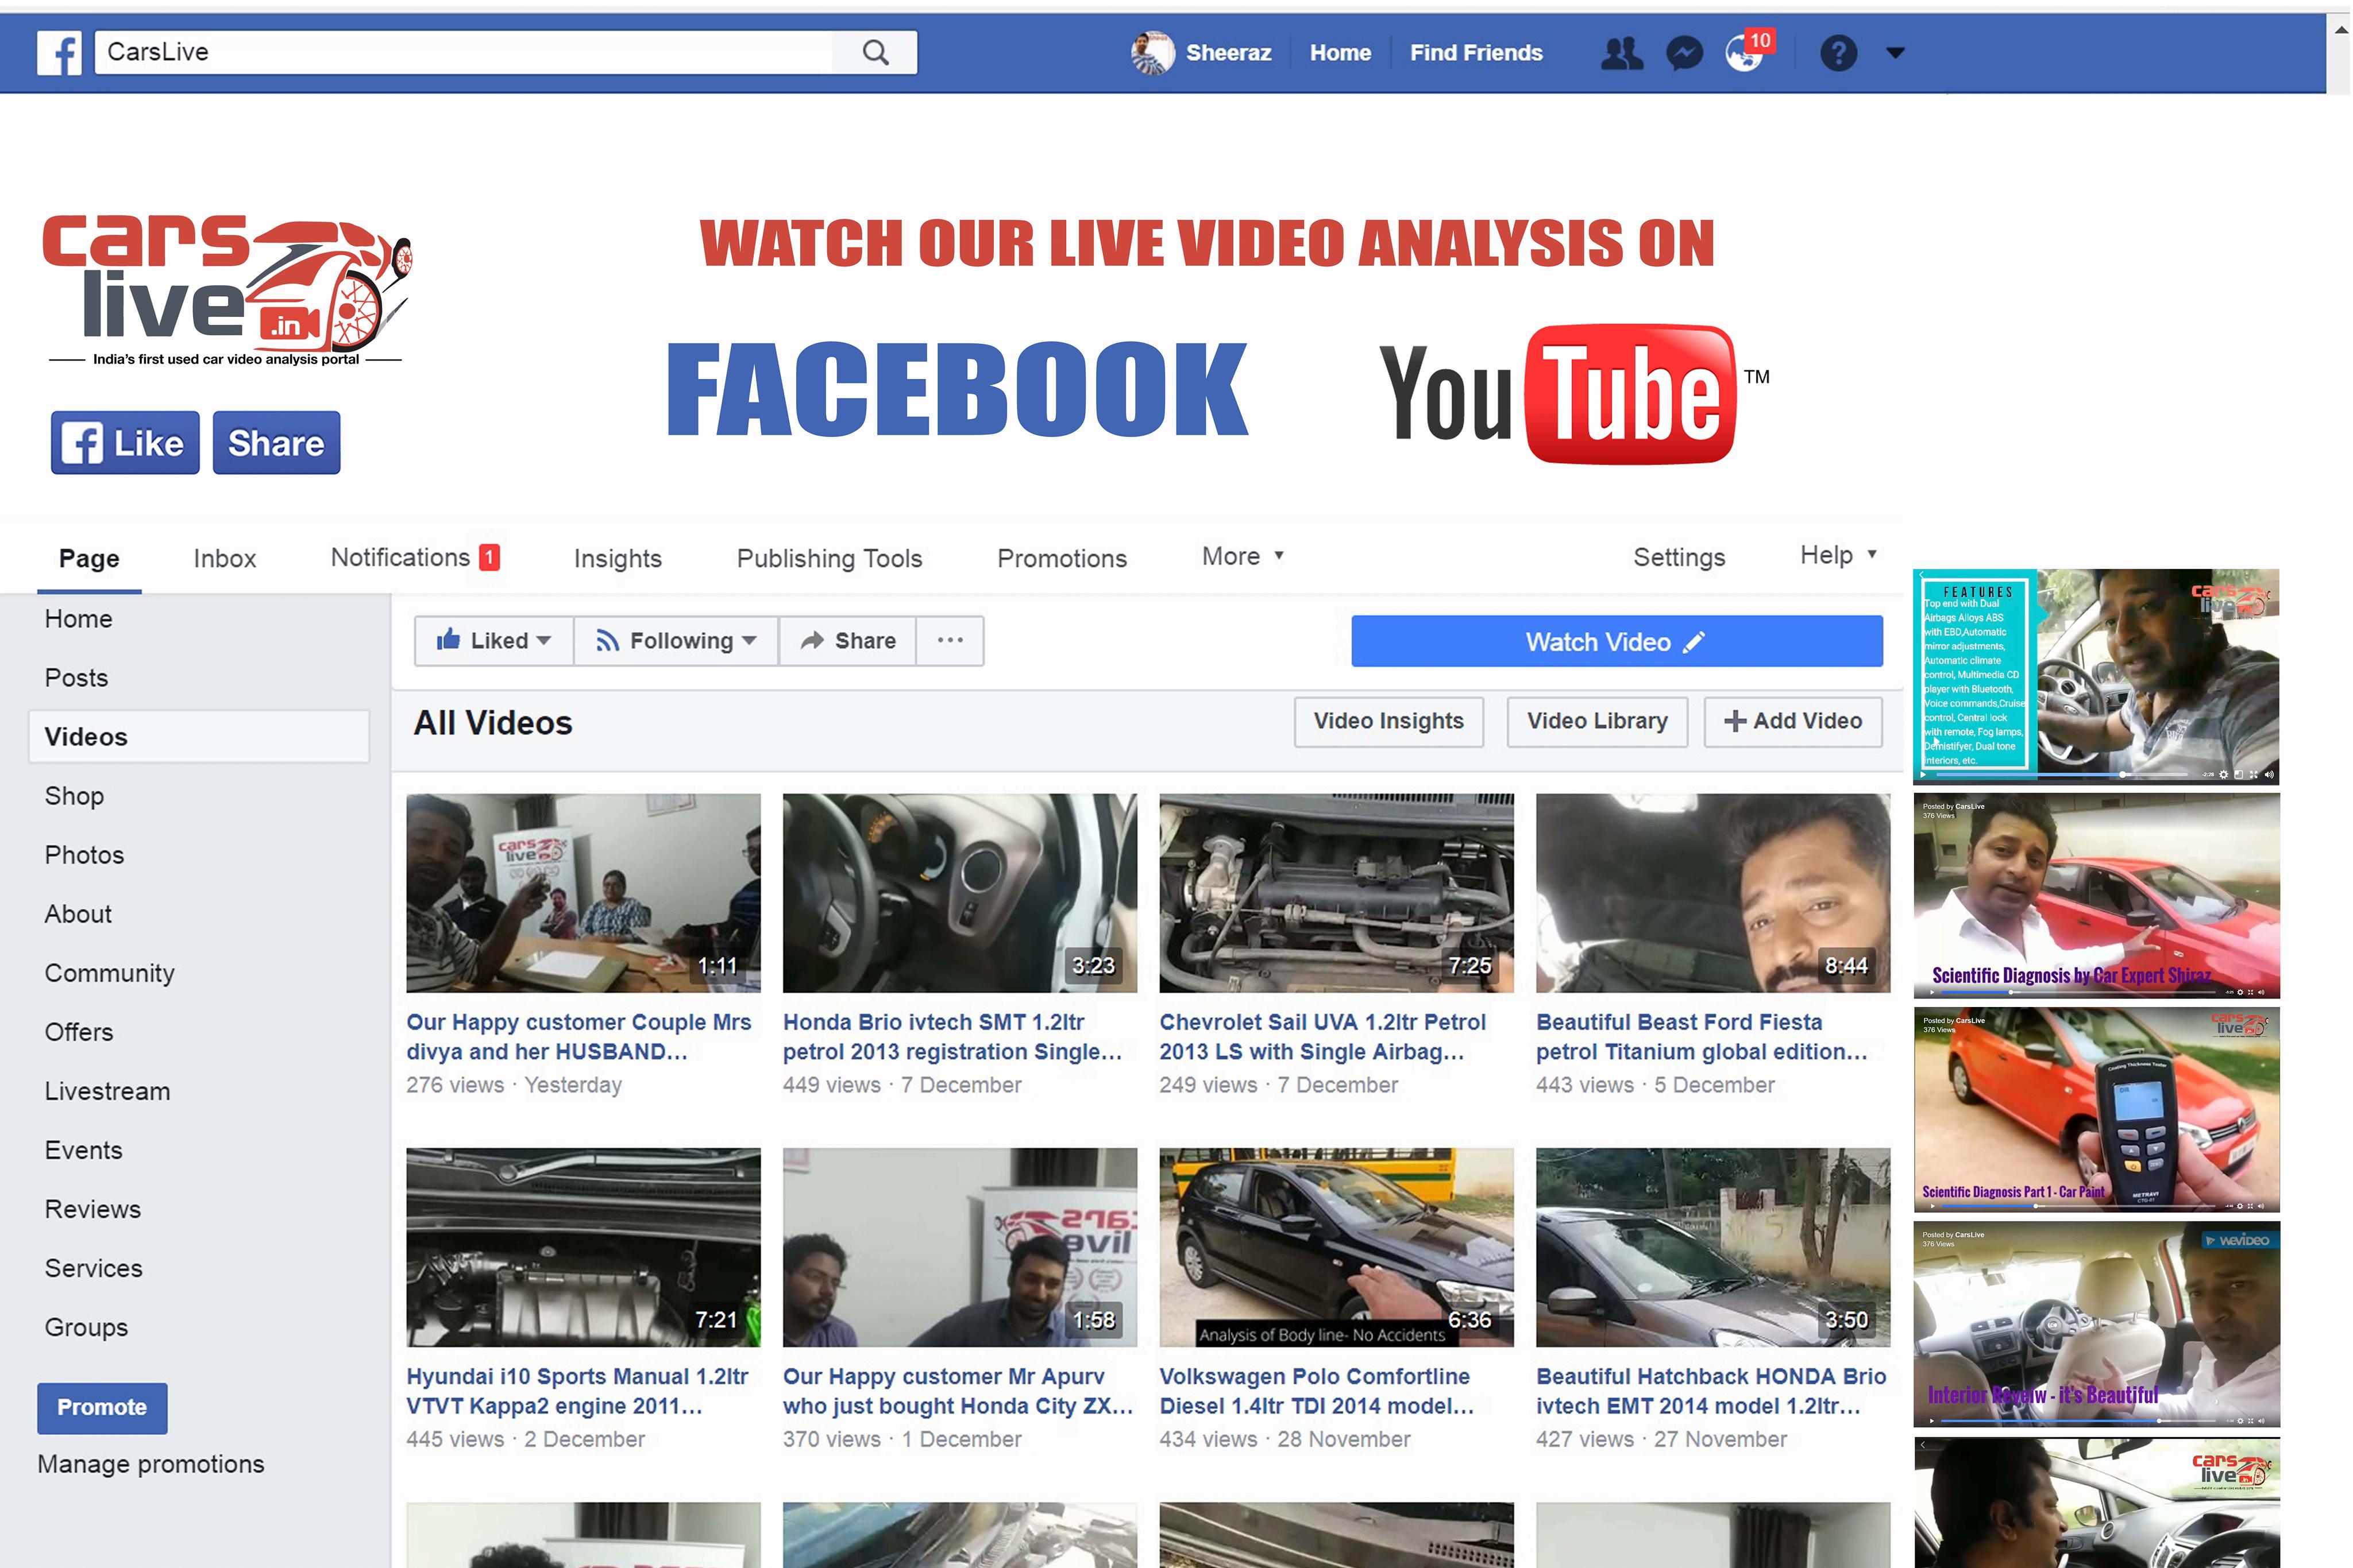
Task: Select Videos in left sidebar
Action: [199, 737]
